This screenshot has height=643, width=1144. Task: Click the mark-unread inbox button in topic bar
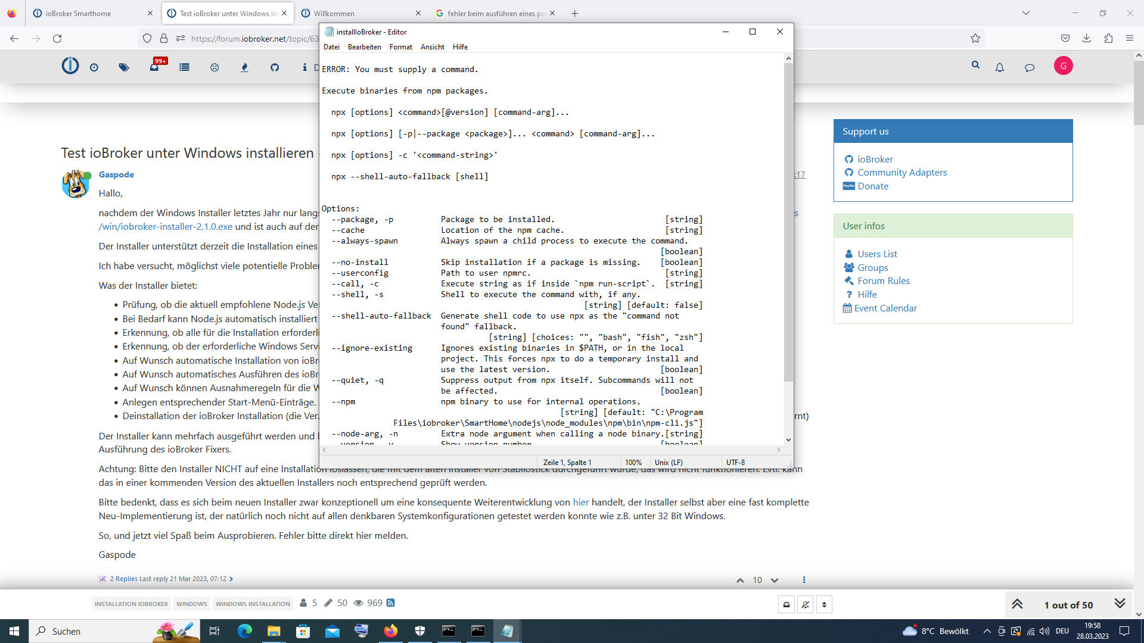pyautogui.click(x=786, y=605)
